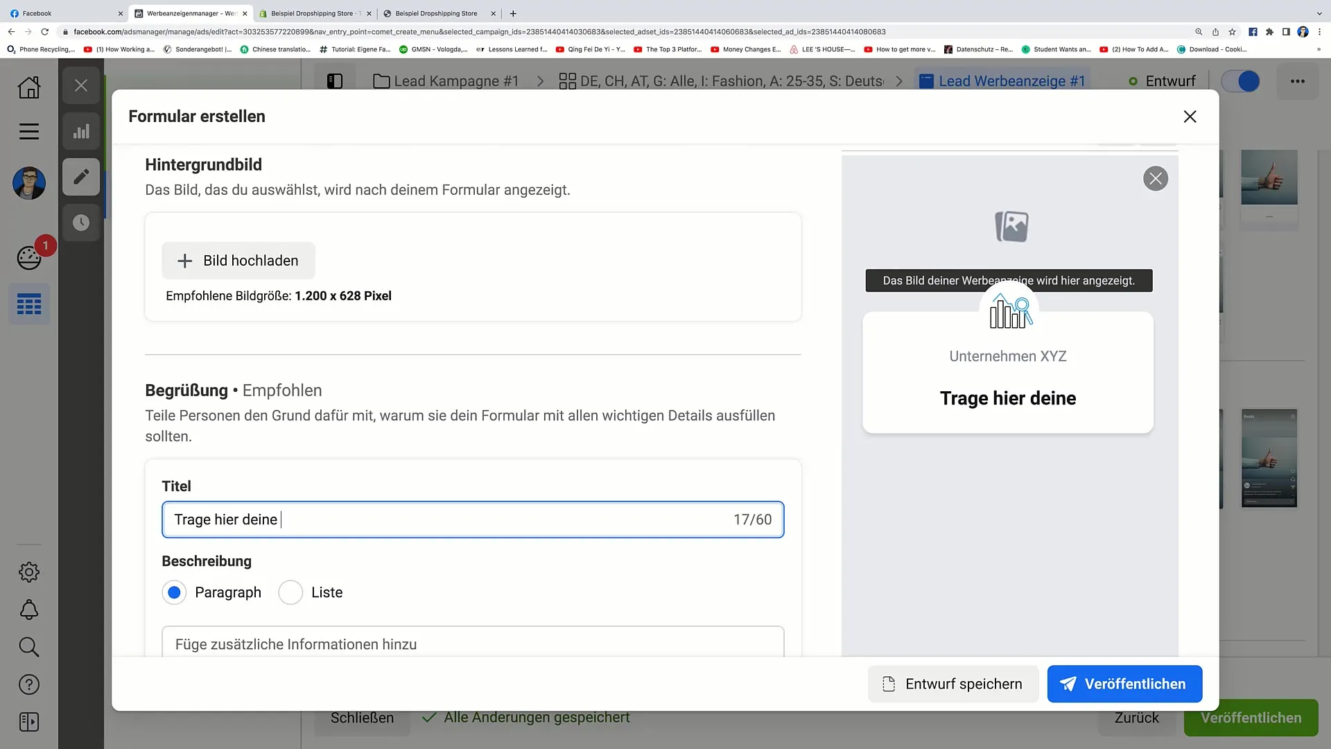Viewport: 1331px width, 749px height.
Task: Click the browser reload button
Action: point(45,32)
